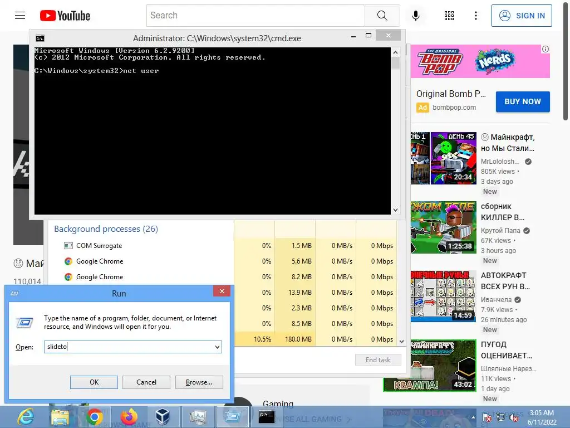Click the ad info icon on Bomb Pop banner
Image resolution: width=570 pixels, height=428 pixels.
pyautogui.click(x=546, y=49)
